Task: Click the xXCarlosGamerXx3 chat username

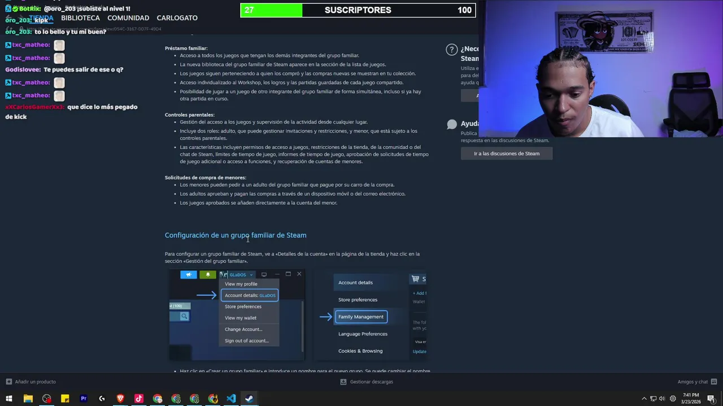Action: 35,107
